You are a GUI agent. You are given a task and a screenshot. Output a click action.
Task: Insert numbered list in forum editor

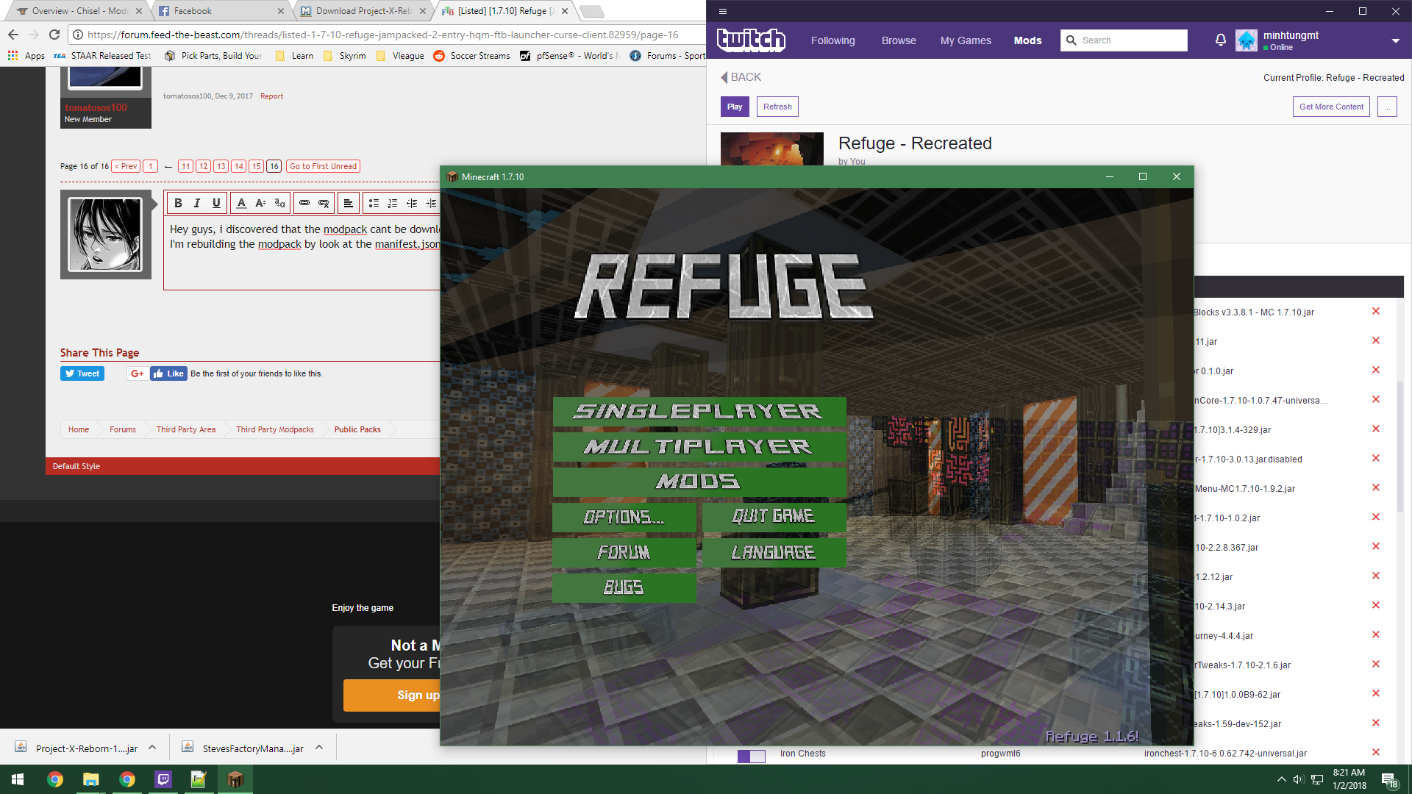click(x=393, y=203)
